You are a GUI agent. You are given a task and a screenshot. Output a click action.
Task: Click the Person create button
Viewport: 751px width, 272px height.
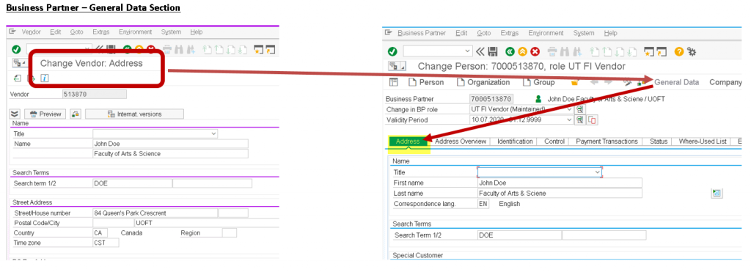tap(426, 82)
